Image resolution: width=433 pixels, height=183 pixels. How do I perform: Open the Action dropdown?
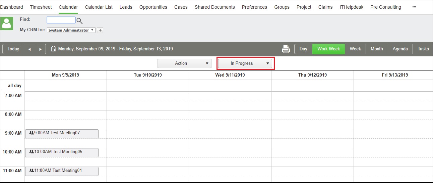184,63
